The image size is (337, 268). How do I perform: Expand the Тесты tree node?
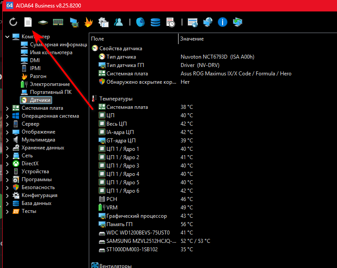pyautogui.click(x=7, y=211)
